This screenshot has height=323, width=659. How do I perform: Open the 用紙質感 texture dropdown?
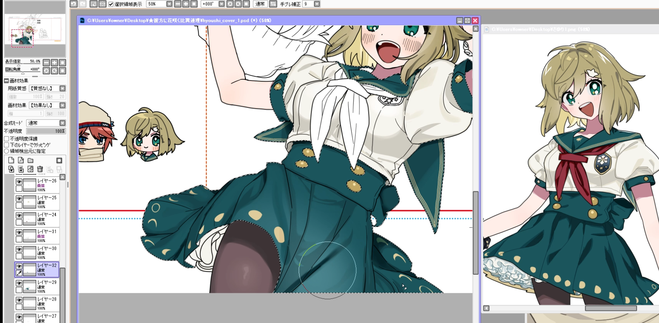(x=62, y=88)
